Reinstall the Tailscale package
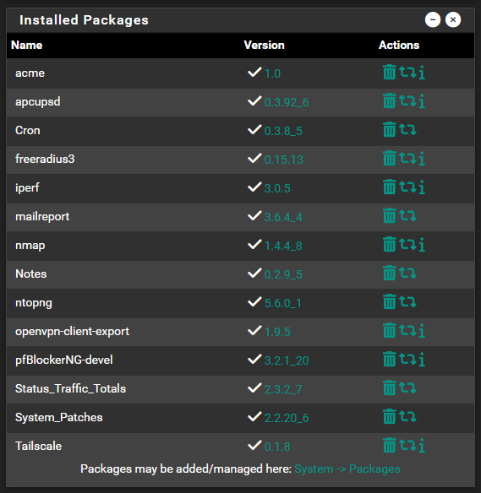This screenshot has height=493, width=481. point(408,445)
